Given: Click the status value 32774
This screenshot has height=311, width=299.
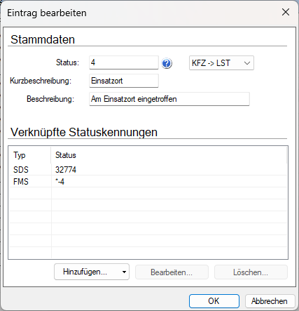Looking at the screenshot, I should click(x=66, y=170).
